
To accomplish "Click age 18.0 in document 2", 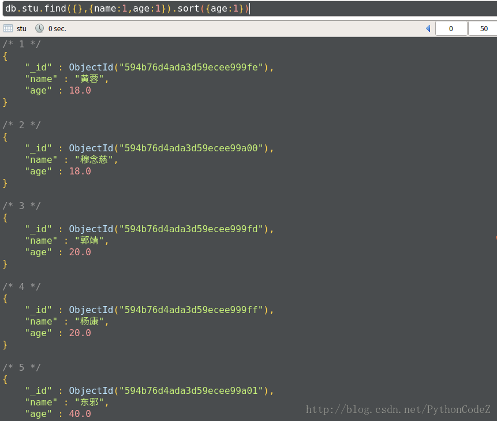I will pyautogui.click(x=80, y=172).
